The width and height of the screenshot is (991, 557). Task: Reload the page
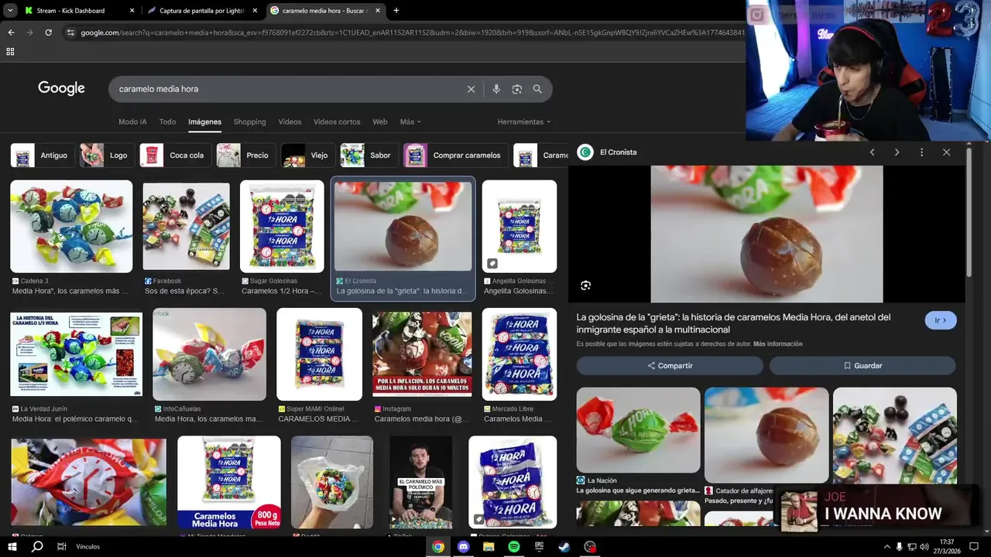(48, 32)
